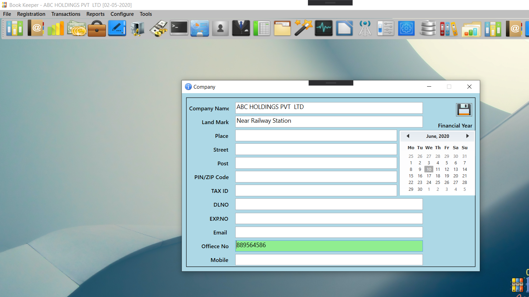The image size is (529, 297).
Task: Focus the Street text field
Action: coord(316,149)
